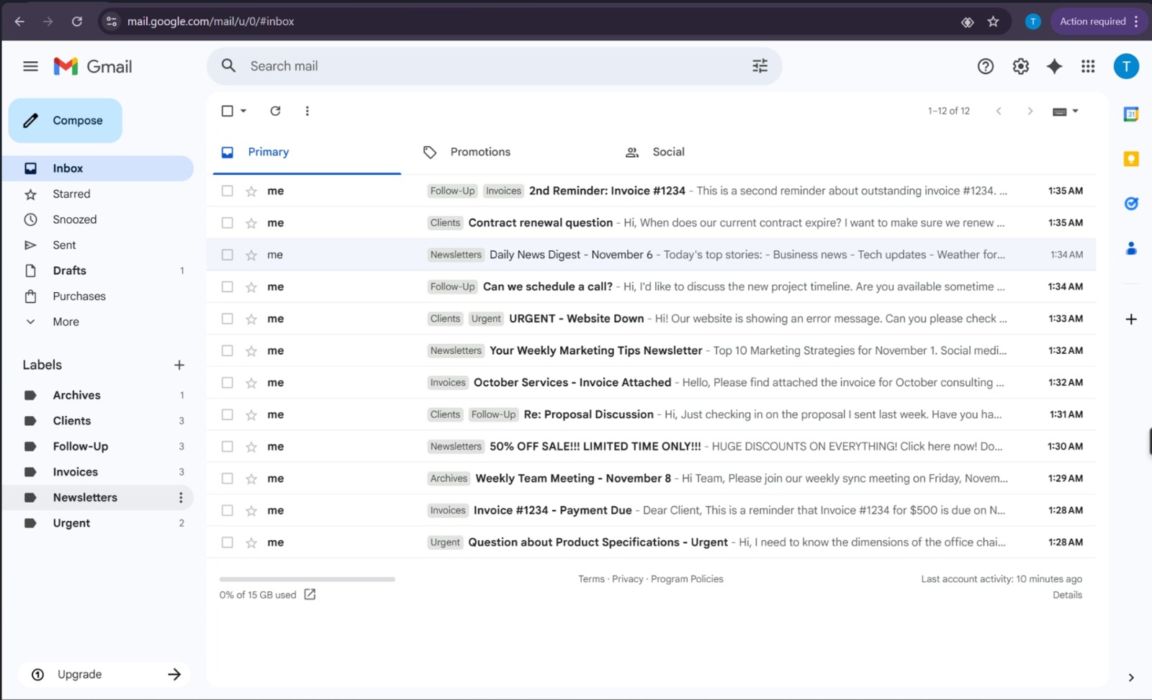Select the 2nd Reminder Invoice email checkbox
This screenshot has height=700, width=1152.
point(228,191)
